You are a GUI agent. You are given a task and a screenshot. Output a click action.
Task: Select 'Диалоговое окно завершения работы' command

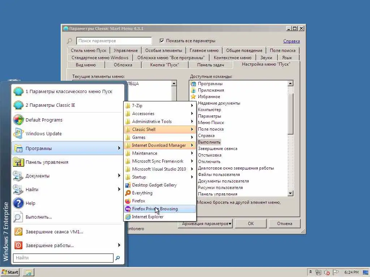click(236, 168)
